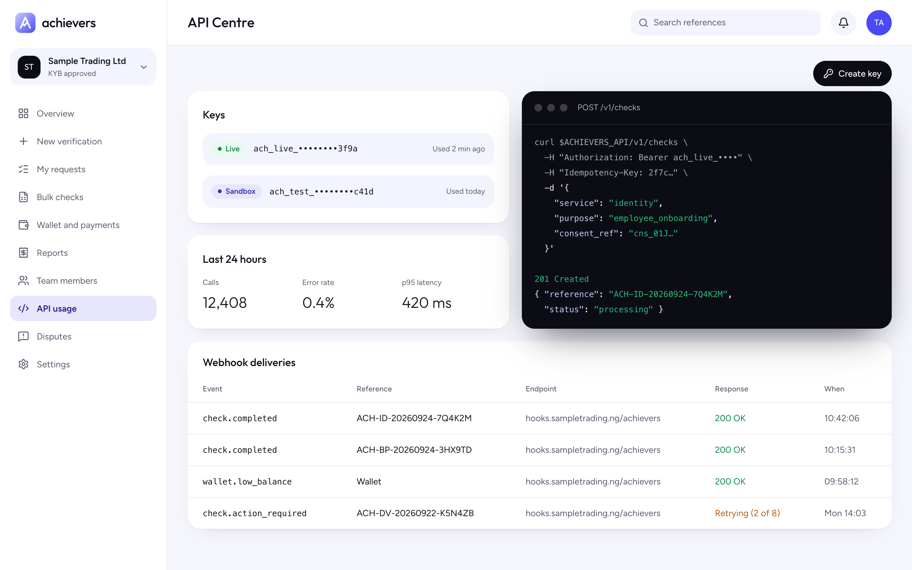The image size is (912, 570).
Task: Click reference ACH-BP-20260924-3HX9TD
Action: [414, 450]
